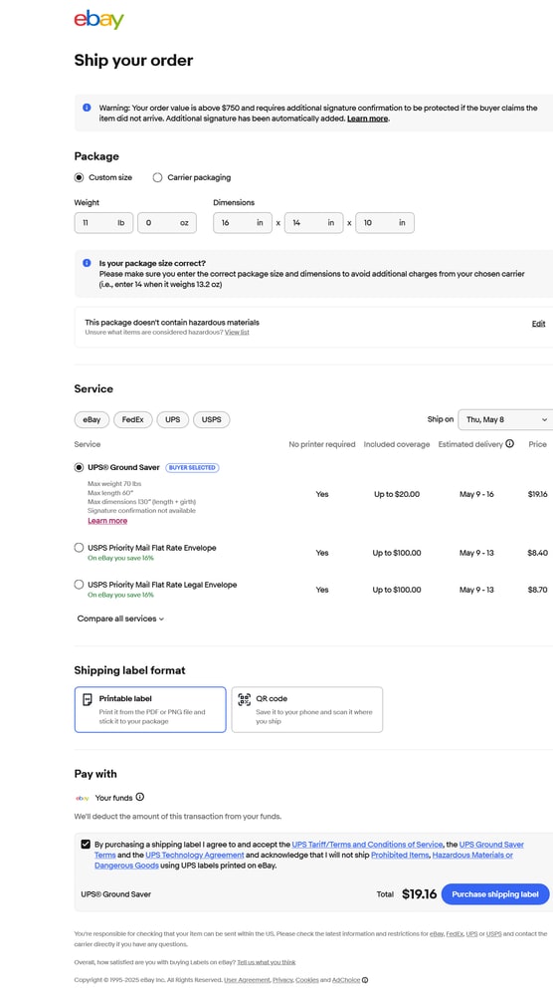Click the BUYER SELECTED badge
553x995 pixels.
click(192, 468)
